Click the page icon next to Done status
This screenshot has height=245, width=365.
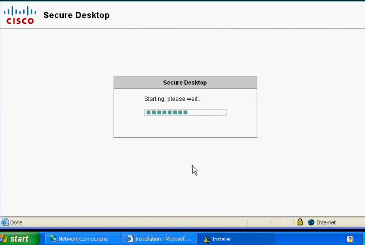(x=5, y=222)
